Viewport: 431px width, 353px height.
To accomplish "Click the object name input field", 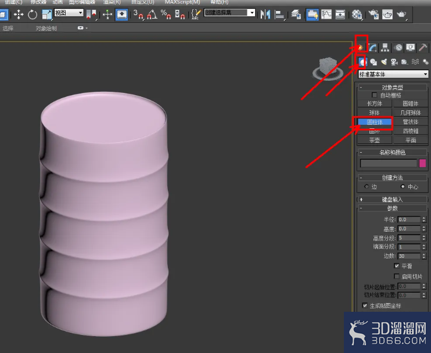I will point(389,163).
